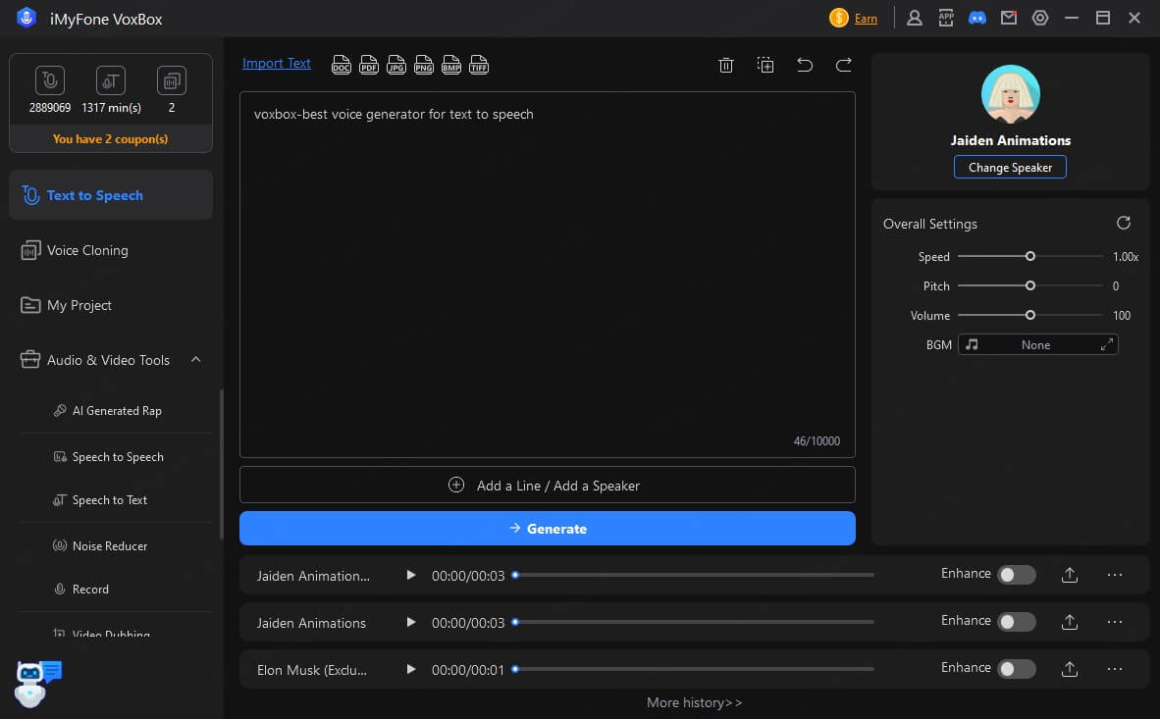The height and width of the screenshot is (719, 1160).
Task: Click the insert block icon next to trash
Action: [x=765, y=65]
